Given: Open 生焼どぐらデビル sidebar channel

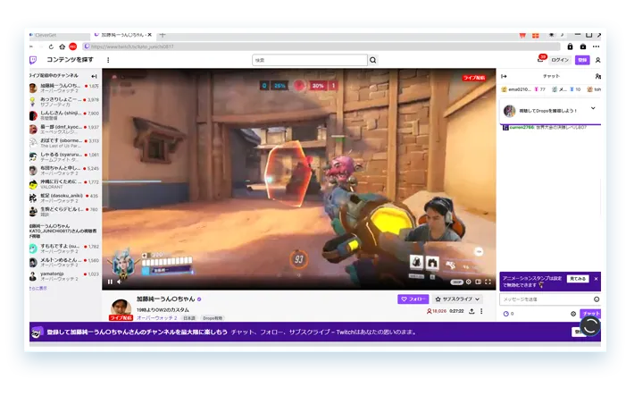Looking at the screenshot, I should [x=64, y=212].
